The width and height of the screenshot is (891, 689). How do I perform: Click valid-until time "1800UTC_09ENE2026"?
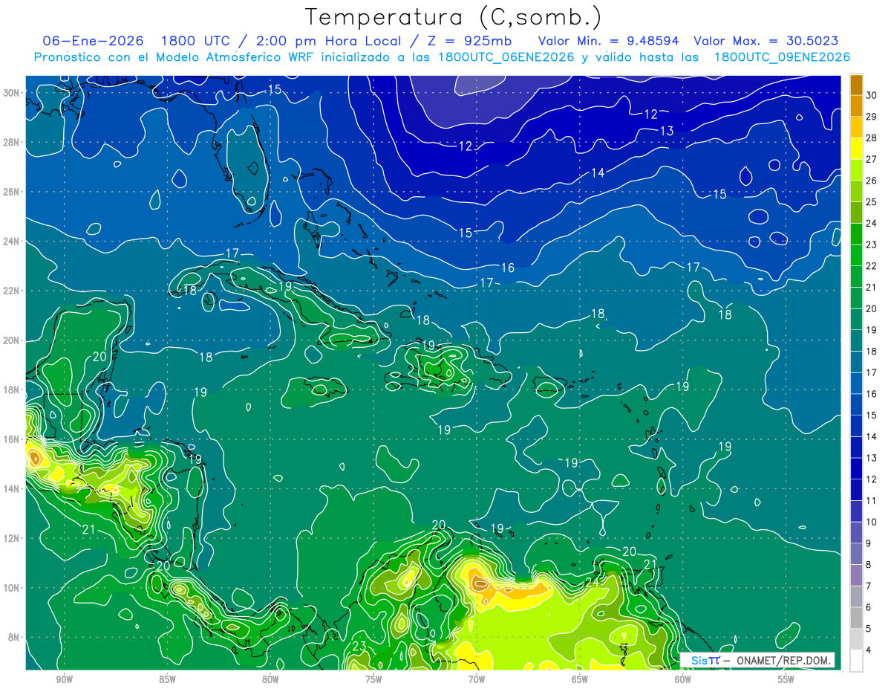pyautogui.click(x=782, y=57)
